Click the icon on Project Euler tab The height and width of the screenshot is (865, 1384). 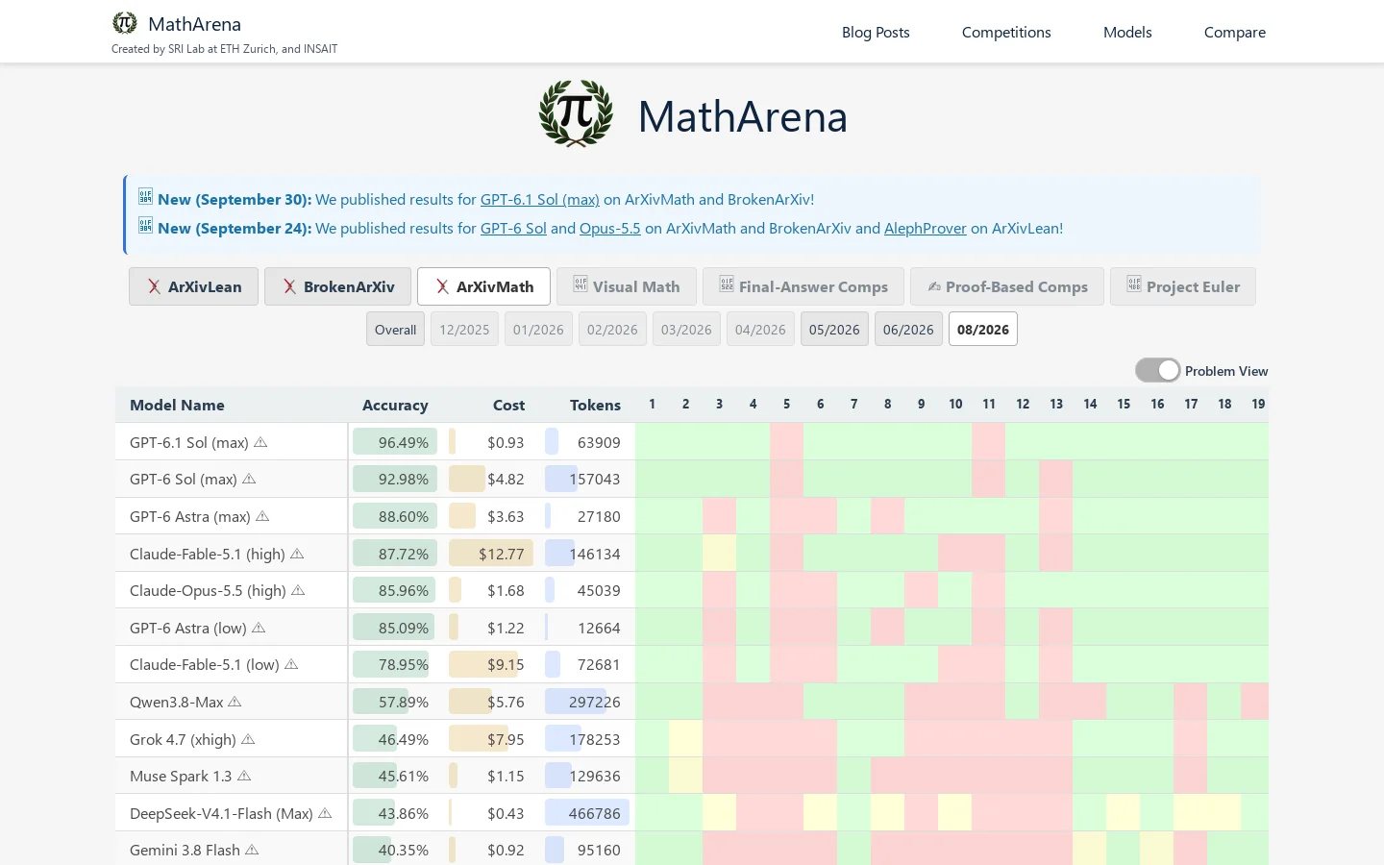pyautogui.click(x=1134, y=284)
